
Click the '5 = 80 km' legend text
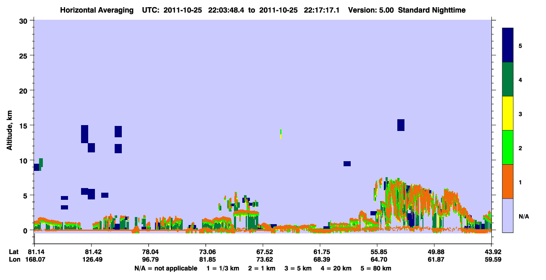(x=376, y=268)
